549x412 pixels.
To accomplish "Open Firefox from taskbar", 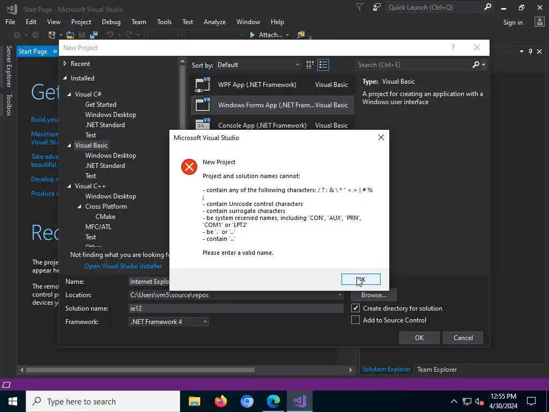I will (x=220, y=401).
